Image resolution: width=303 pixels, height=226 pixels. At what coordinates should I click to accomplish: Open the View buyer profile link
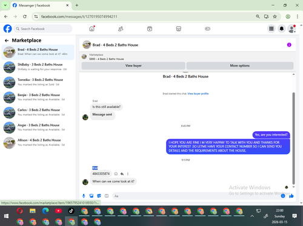(x=198, y=94)
